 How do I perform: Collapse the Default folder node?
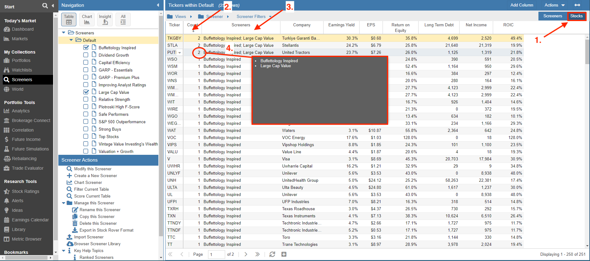[x=71, y=40]
